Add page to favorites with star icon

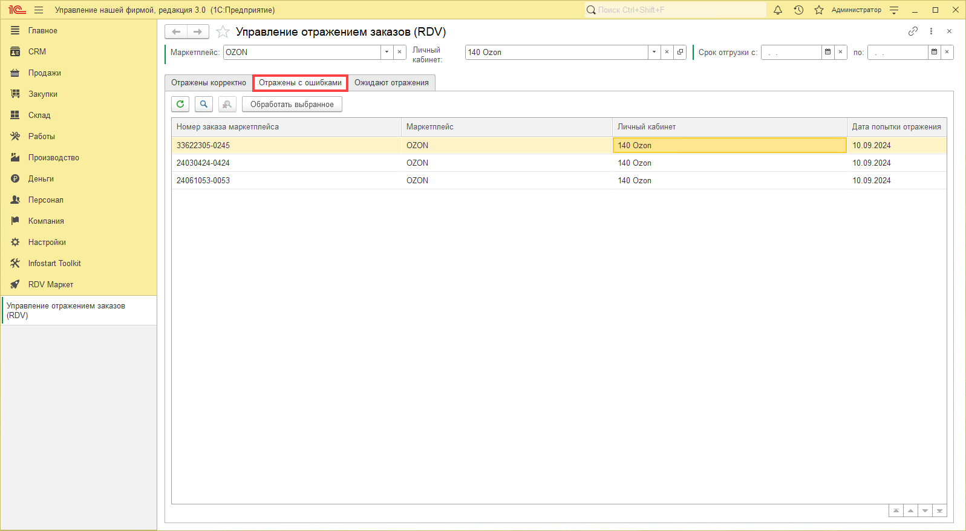pyautogui.click(x=223, y=32)
